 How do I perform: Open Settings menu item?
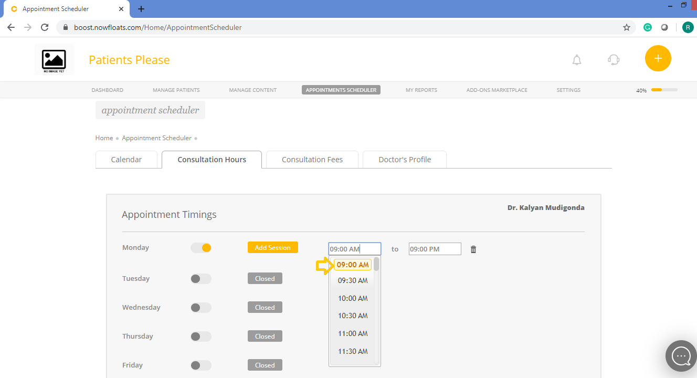pyautogui.click(x=568, y=90)
